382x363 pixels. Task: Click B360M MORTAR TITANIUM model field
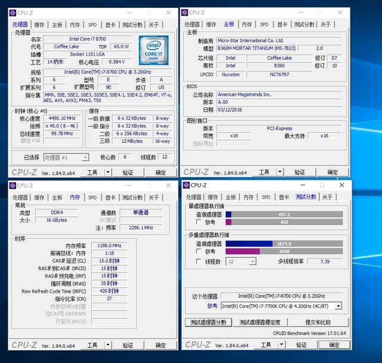pos(257,48)
